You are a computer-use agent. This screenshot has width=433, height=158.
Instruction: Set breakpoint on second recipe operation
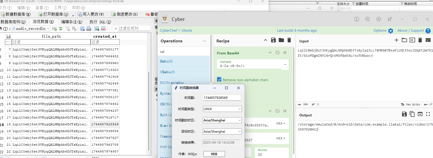[x=285, y=111]
